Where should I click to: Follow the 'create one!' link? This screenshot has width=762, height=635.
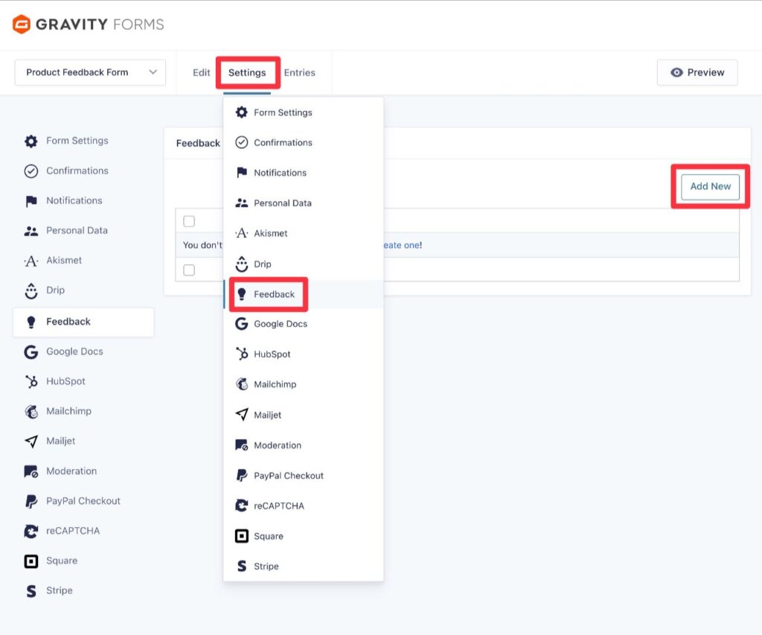[403, 245]
